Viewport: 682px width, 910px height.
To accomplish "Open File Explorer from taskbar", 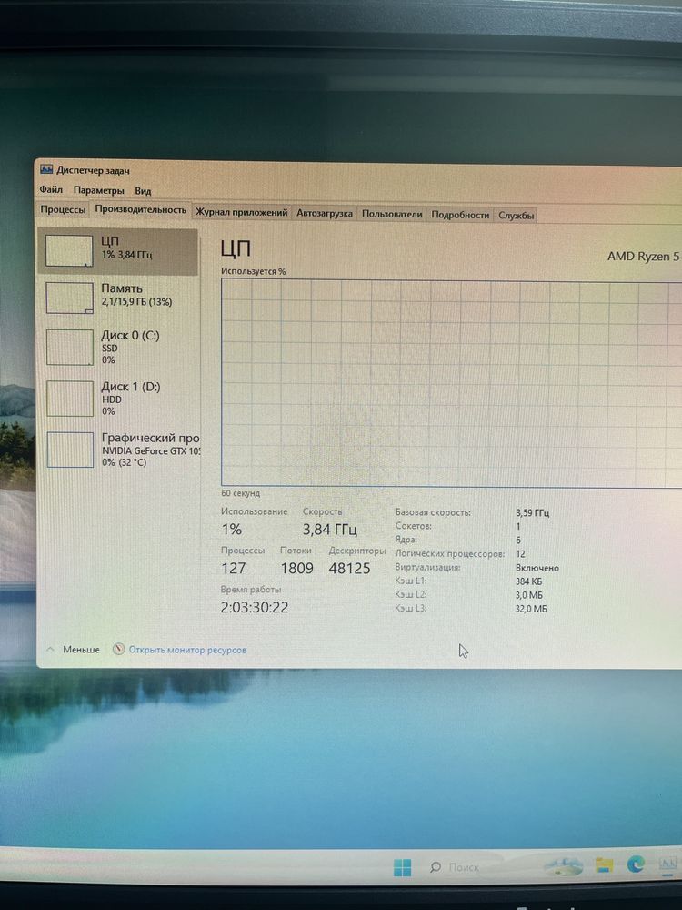I will [605, 866].
